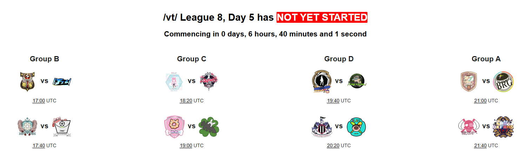Click the 20:20 UTC kickoff time
531x157 pixels.
coord(339,145)
